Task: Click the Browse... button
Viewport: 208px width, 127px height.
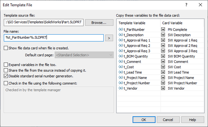Action: pos(99,23)
